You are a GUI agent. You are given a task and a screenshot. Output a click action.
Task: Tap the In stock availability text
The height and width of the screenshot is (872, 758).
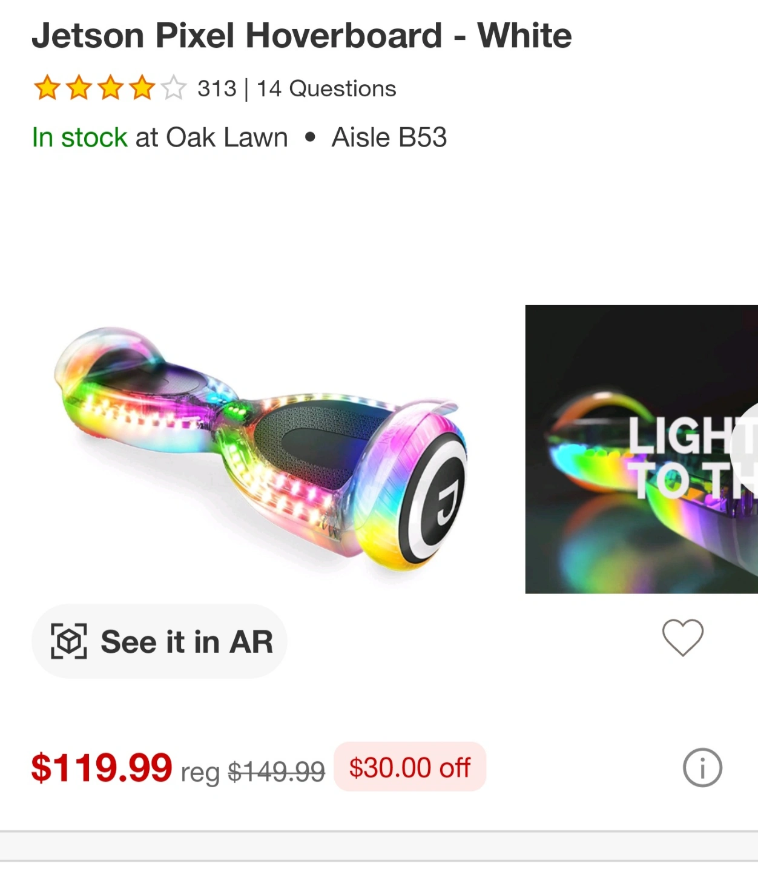[79, 137]
